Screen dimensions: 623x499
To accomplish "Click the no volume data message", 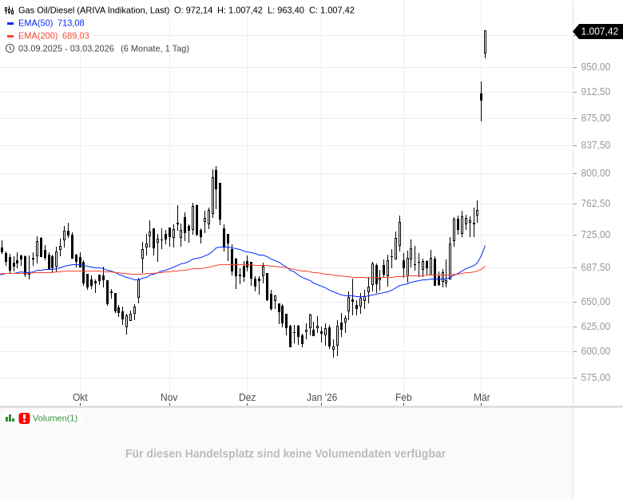I will coord(285,453).
